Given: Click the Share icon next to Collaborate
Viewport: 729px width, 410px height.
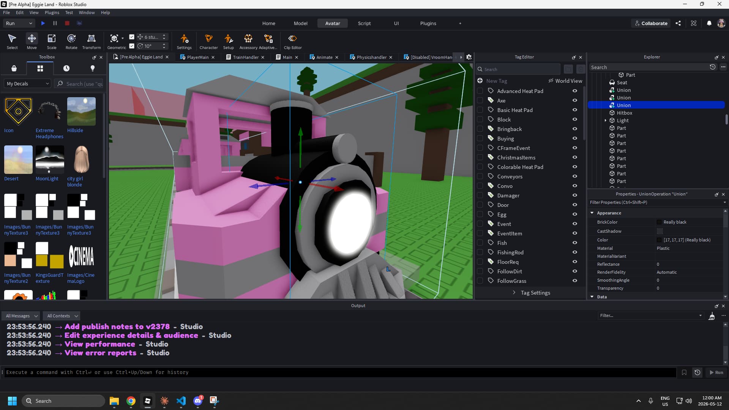Looking at the screenshot, I should [x=678, y=23].
